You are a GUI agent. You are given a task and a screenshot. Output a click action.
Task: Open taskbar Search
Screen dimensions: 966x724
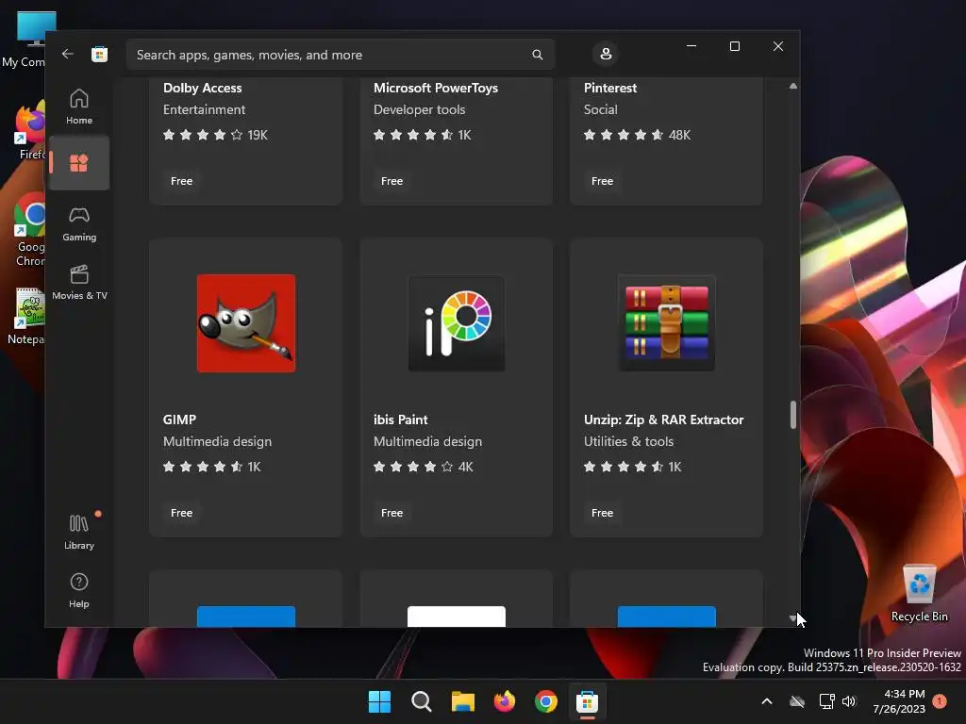point(422,701)
